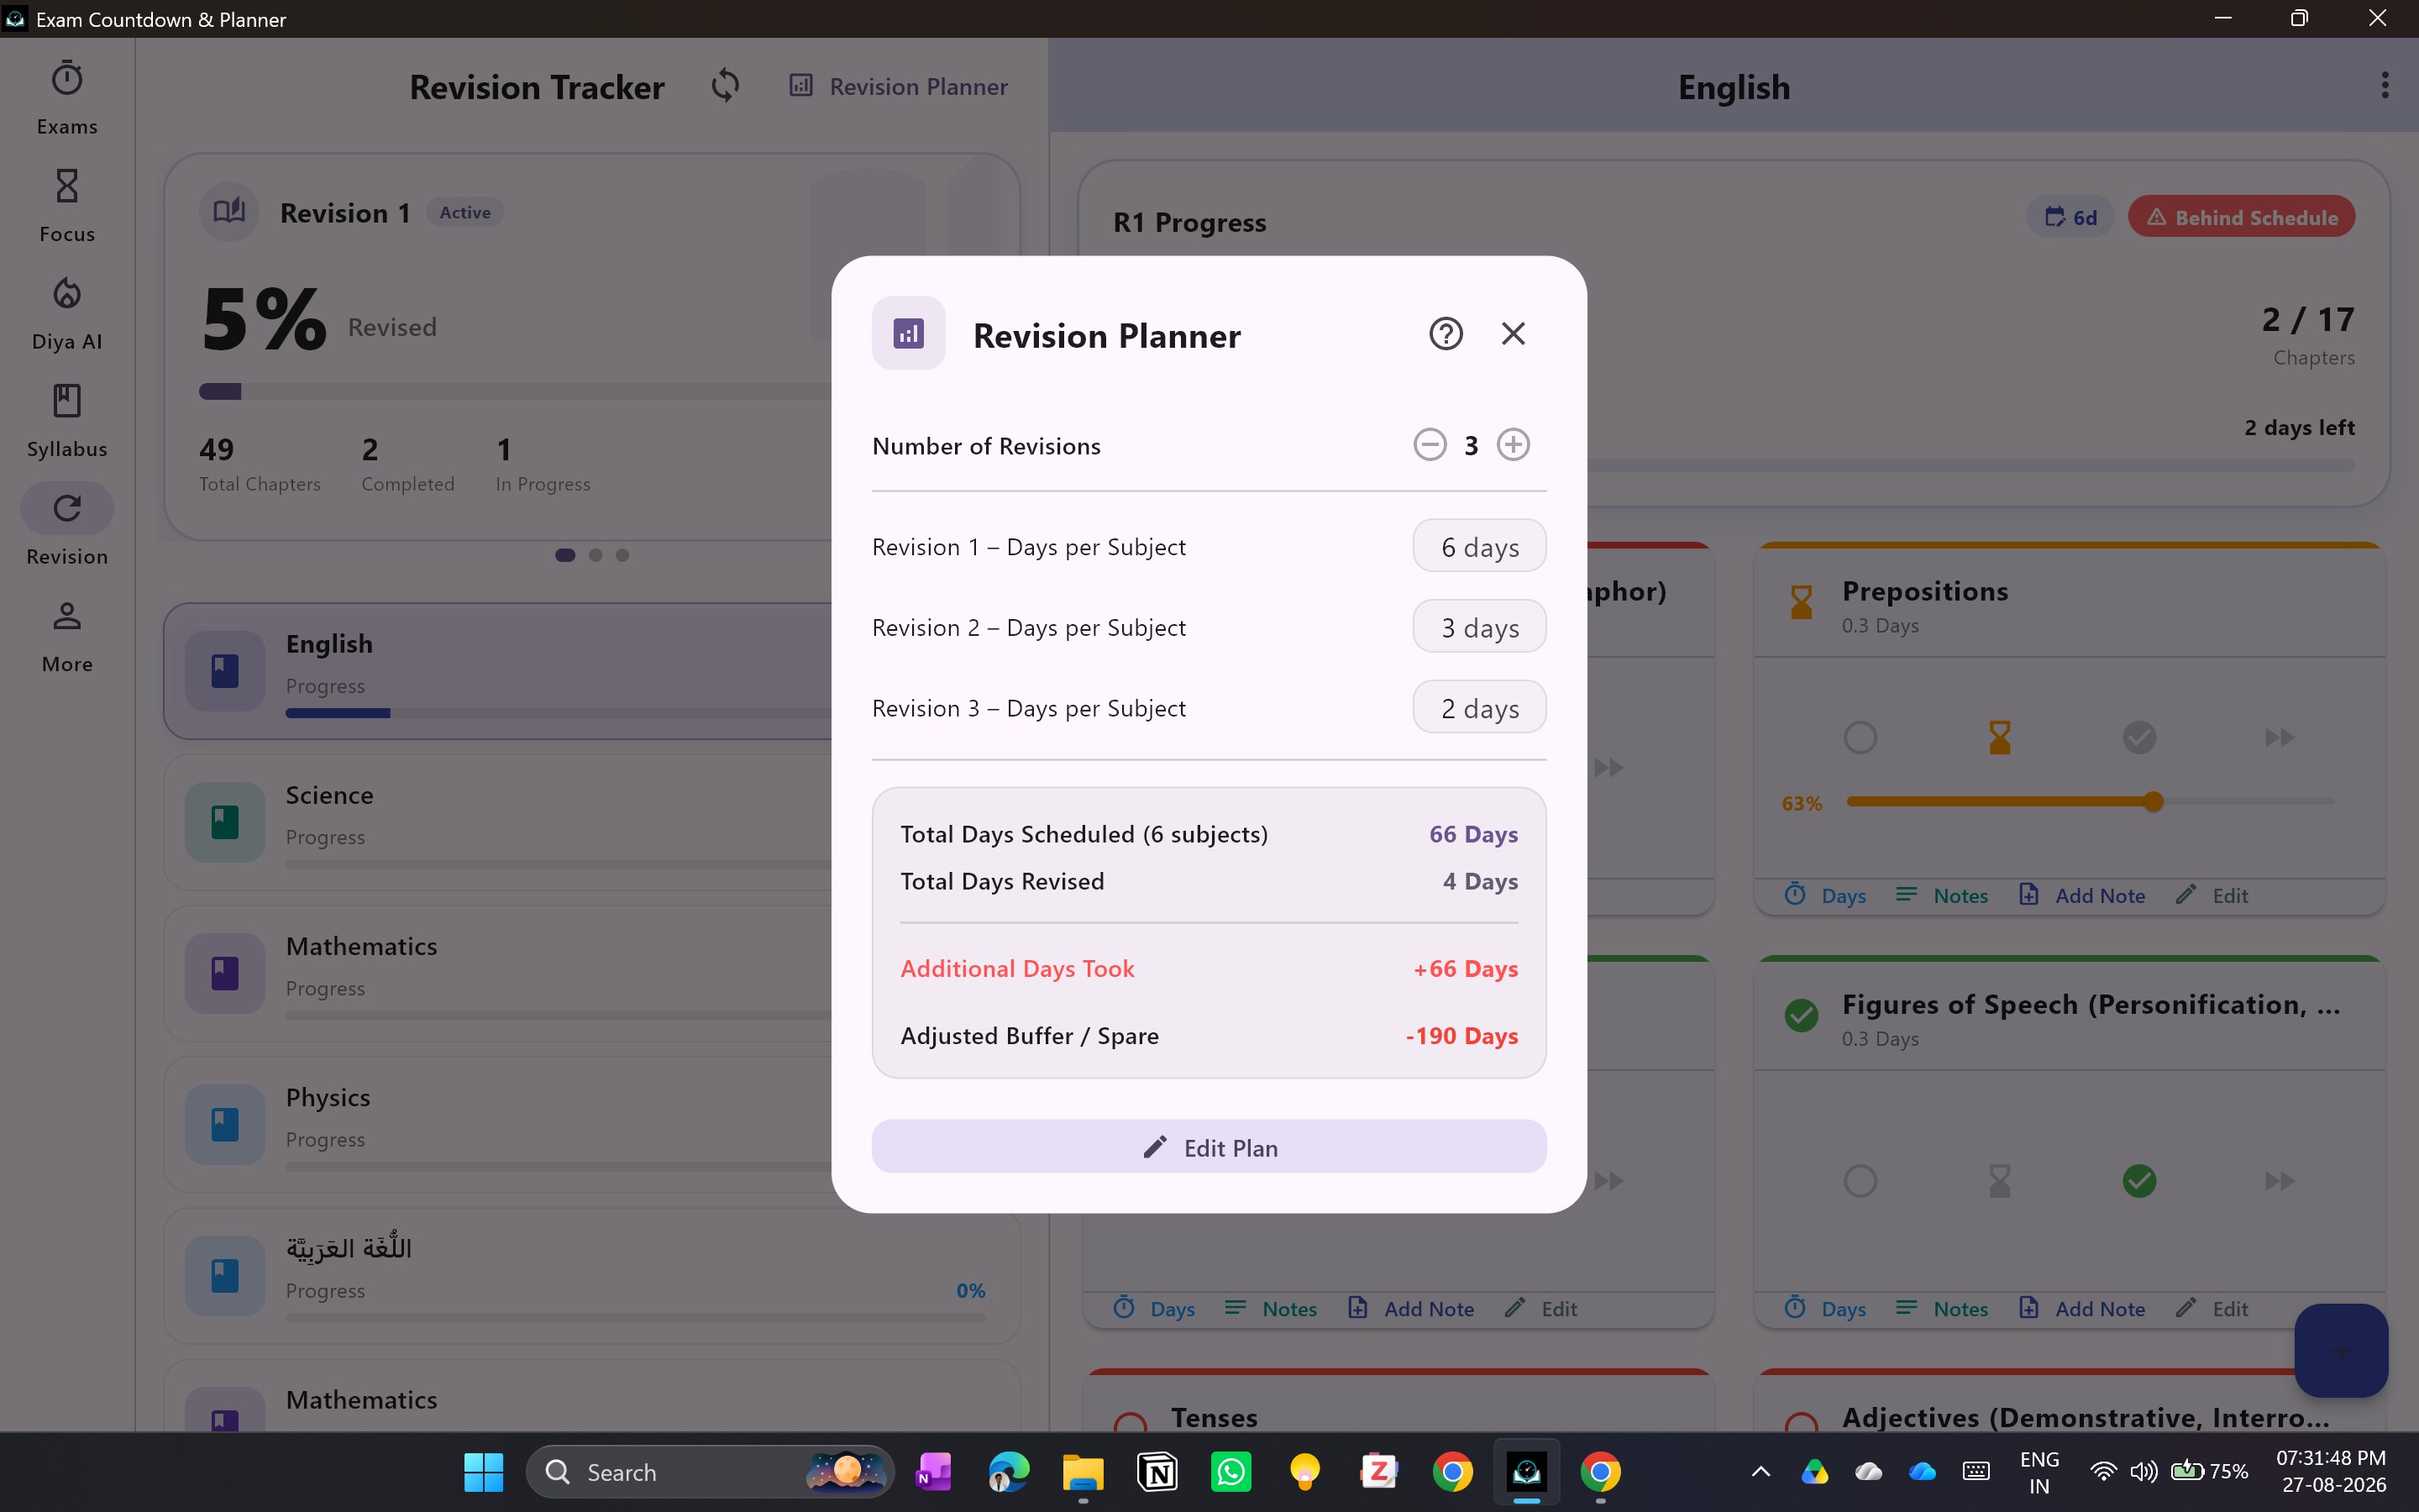Mark Prepositions as not started

coord(1860,738)
